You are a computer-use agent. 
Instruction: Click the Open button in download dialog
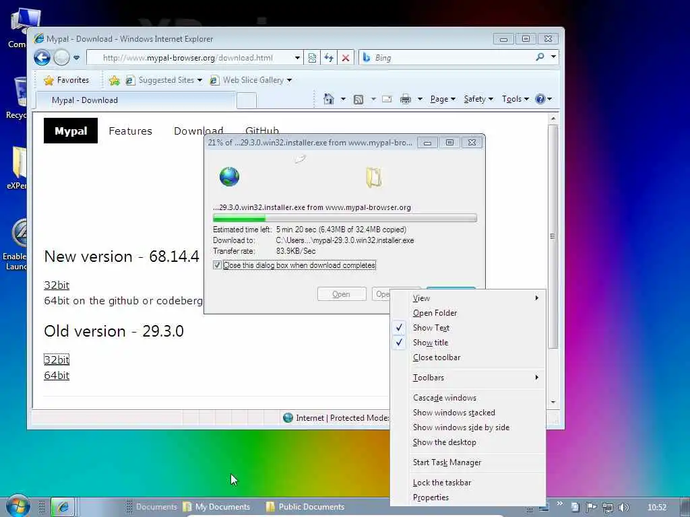(x=342, y=294)
